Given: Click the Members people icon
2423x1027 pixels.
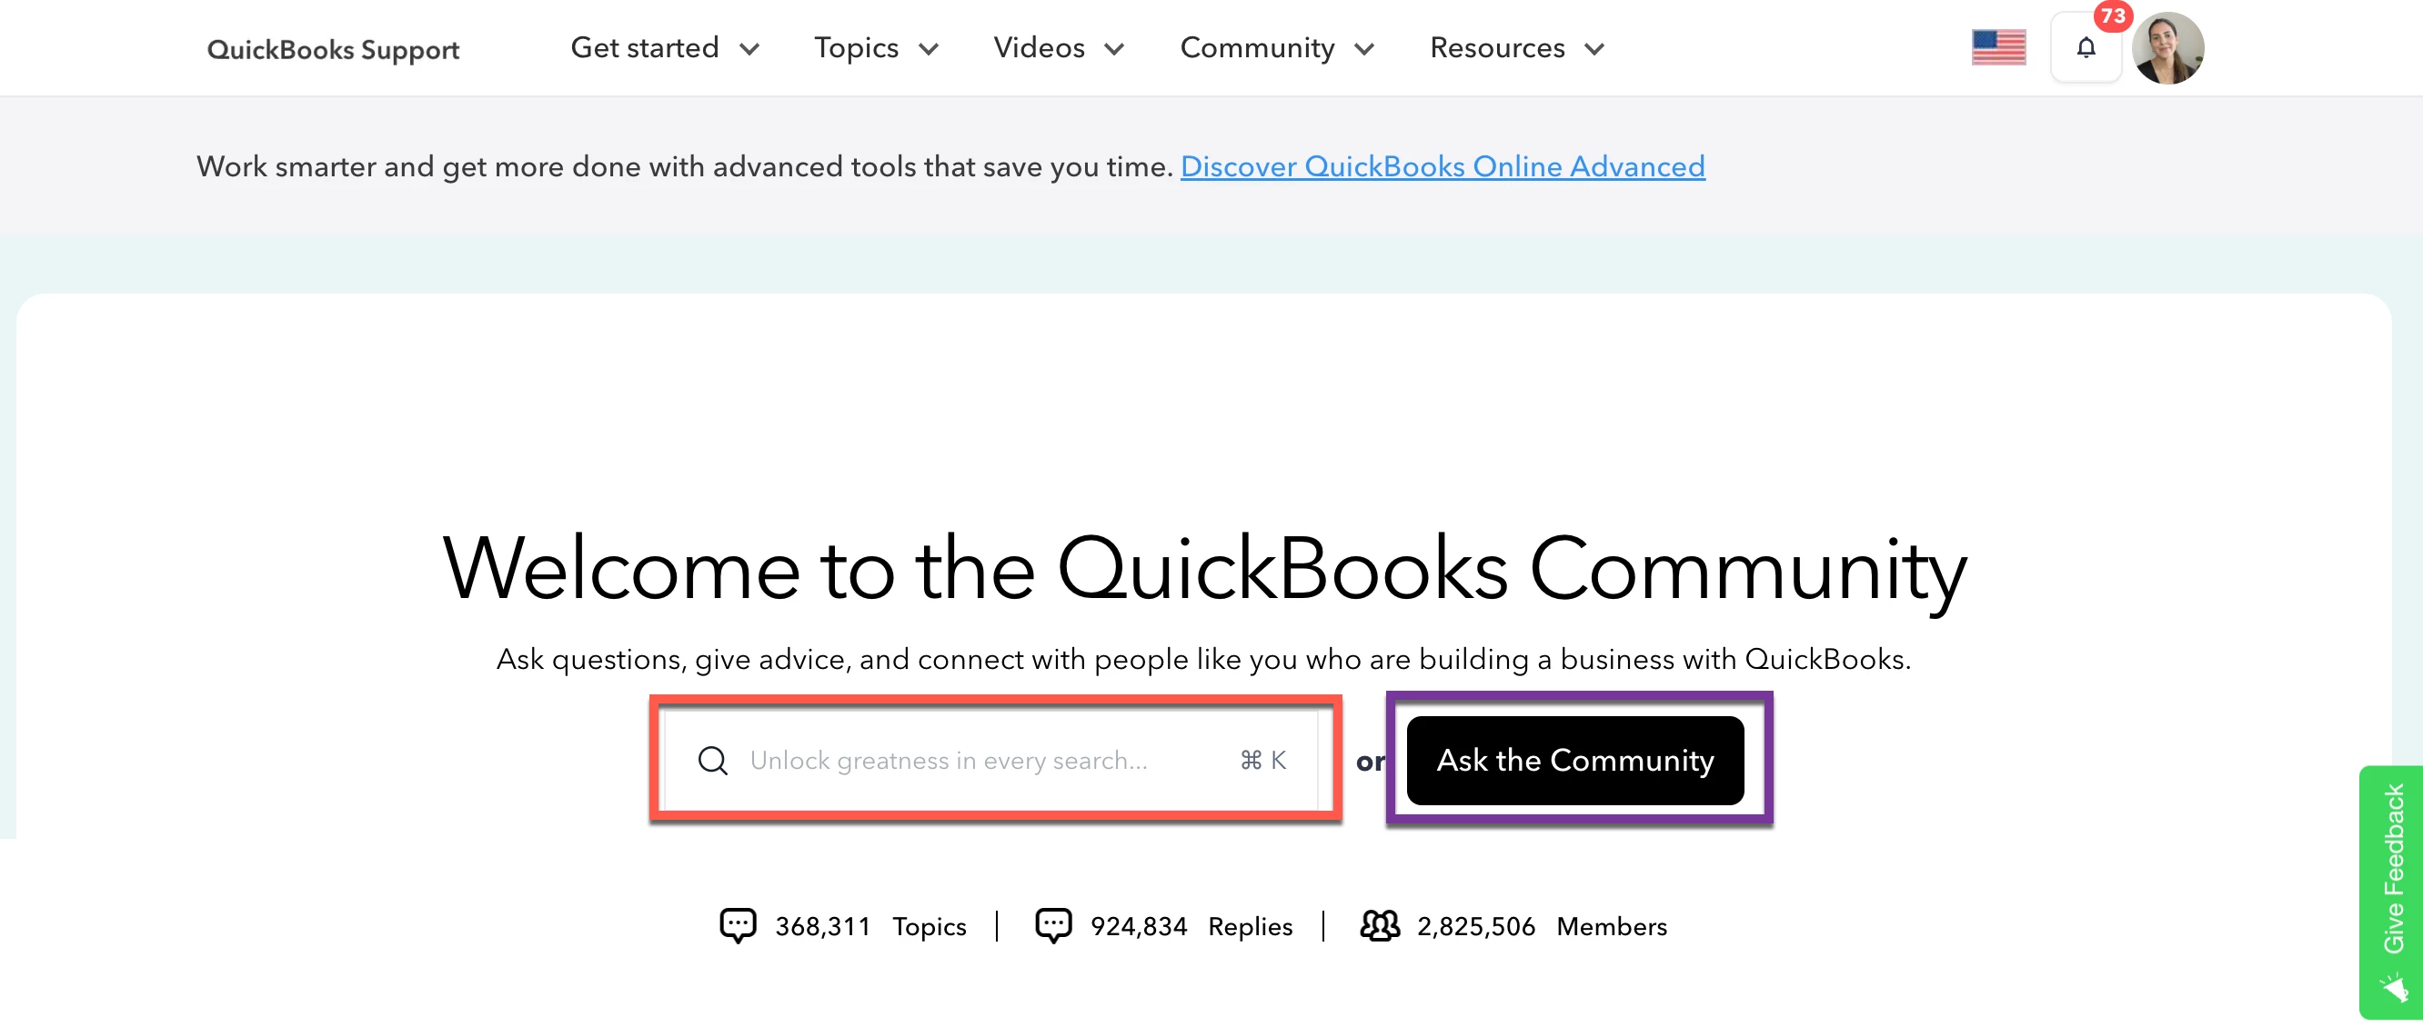Looking at the screenshot, I should 1380,925.
